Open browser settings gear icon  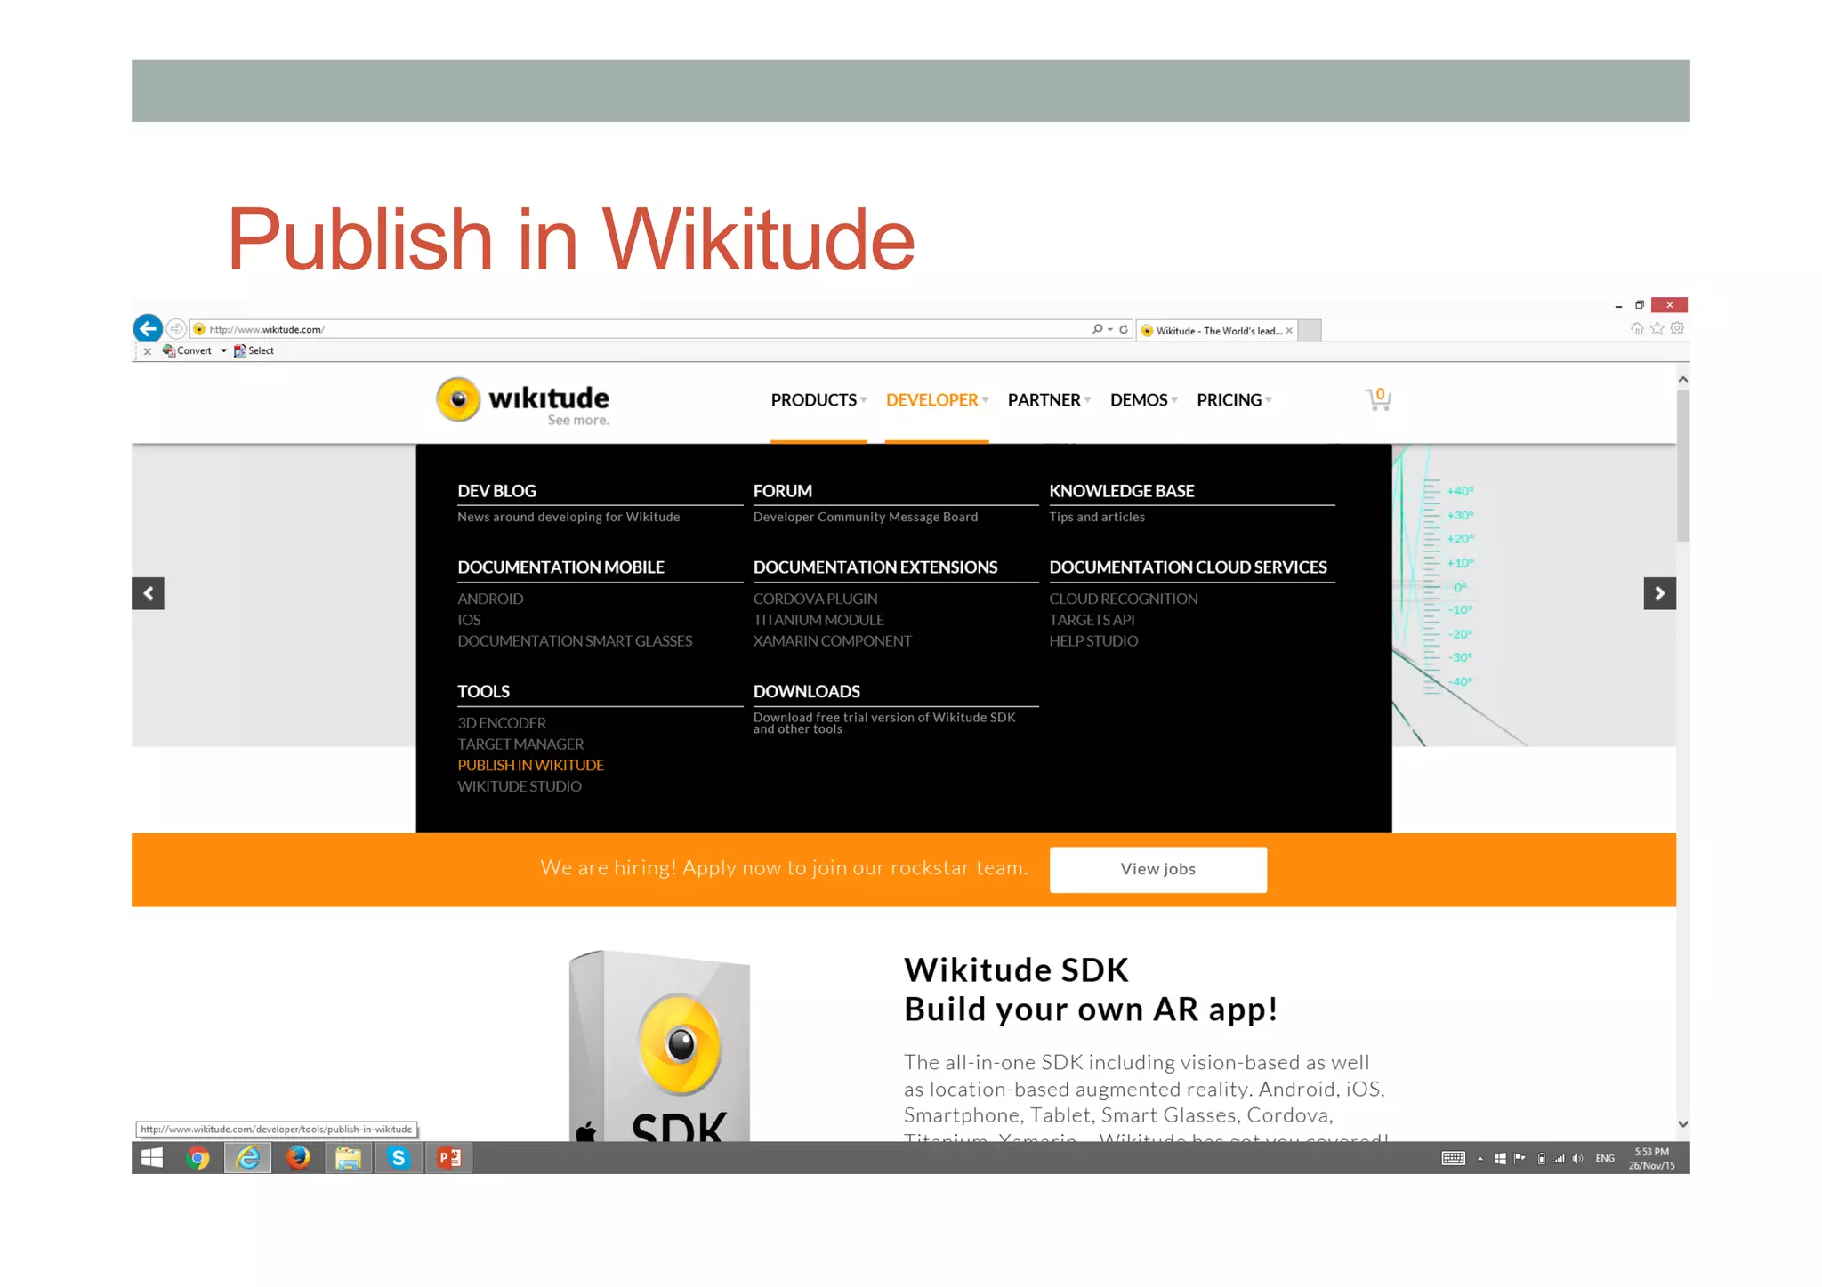click(x=1677, y=329)
